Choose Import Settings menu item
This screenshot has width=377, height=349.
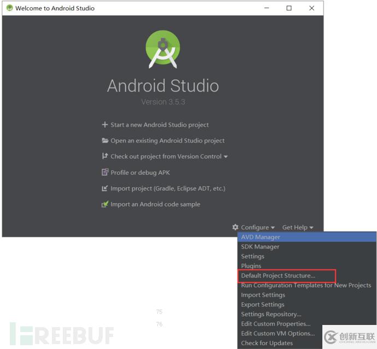[307, 295]
